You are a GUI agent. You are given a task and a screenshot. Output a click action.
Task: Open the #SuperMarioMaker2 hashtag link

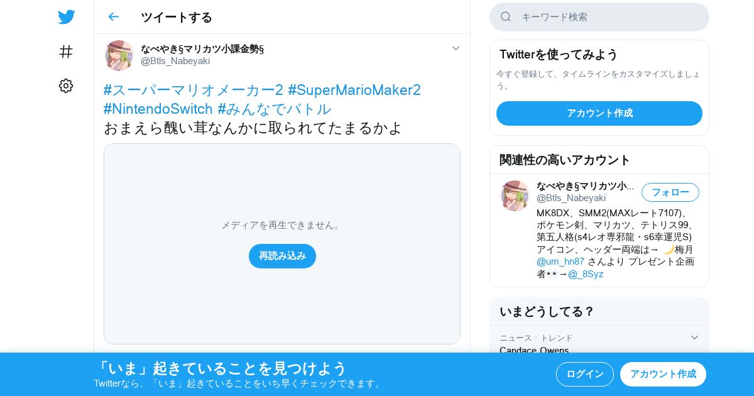click(354, 90)
